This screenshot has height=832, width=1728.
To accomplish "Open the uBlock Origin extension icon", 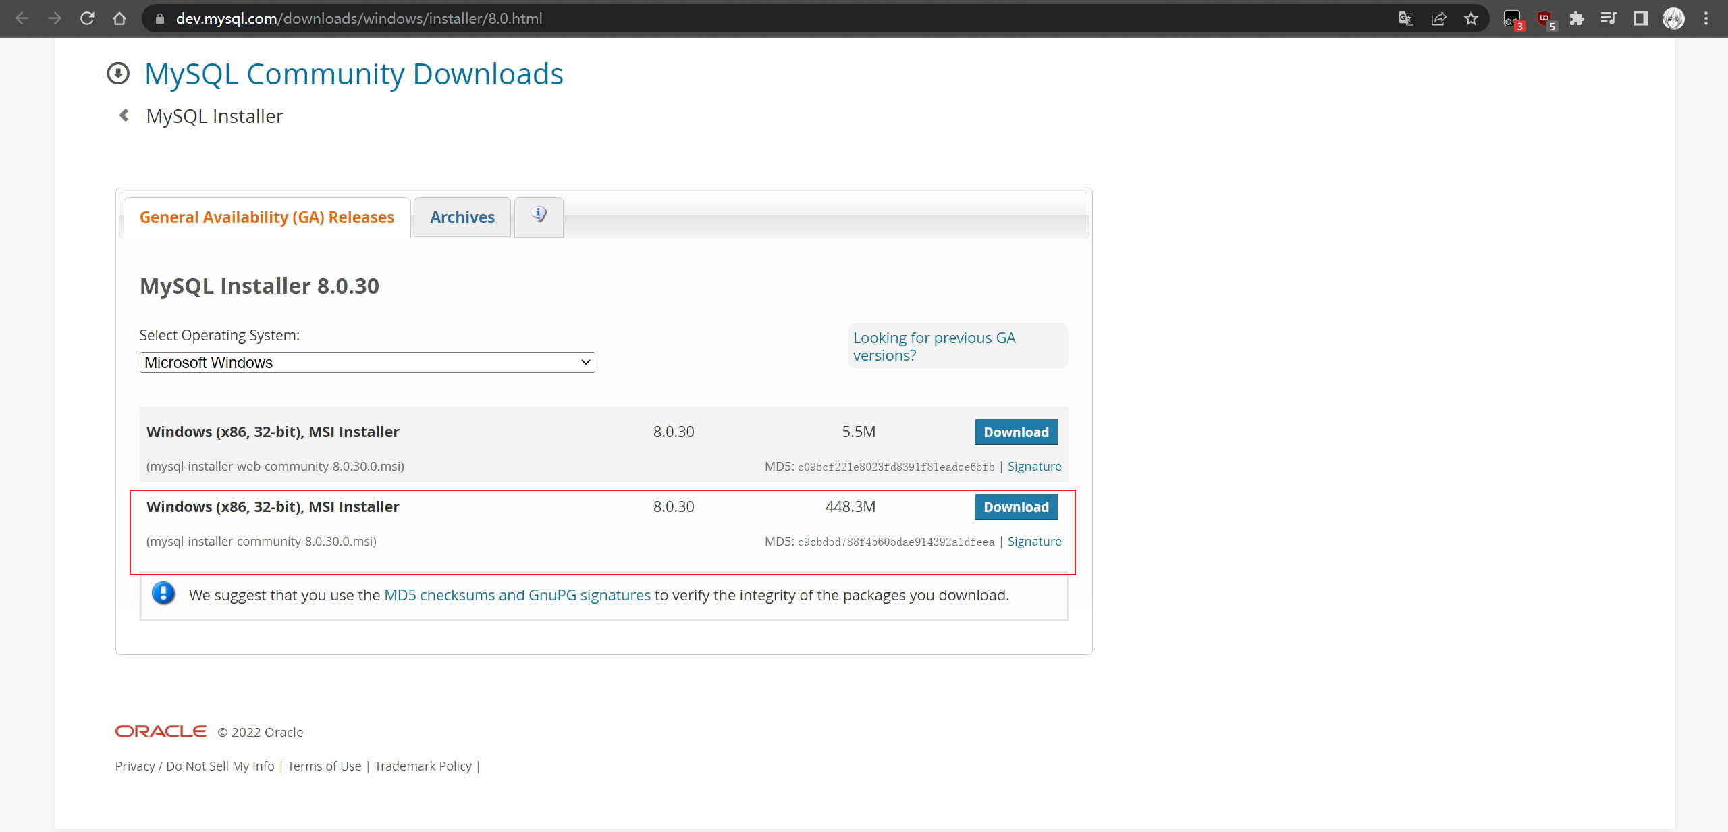I will (1546, 20).
